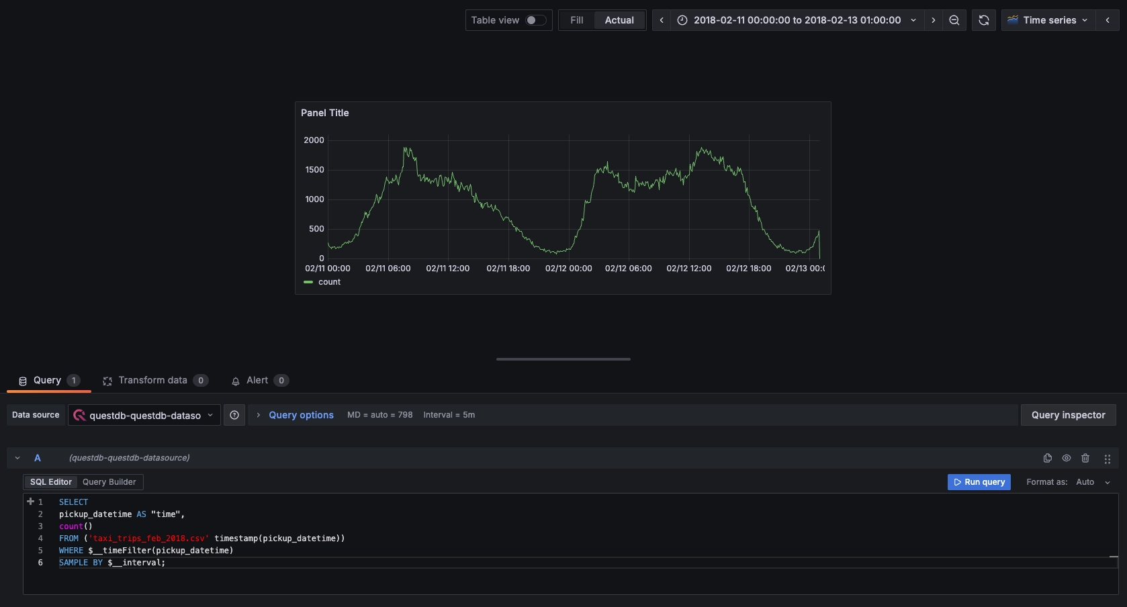The image size is (1127, 607).
Task: Open the time range picker
Action: (x=797, y=20)
